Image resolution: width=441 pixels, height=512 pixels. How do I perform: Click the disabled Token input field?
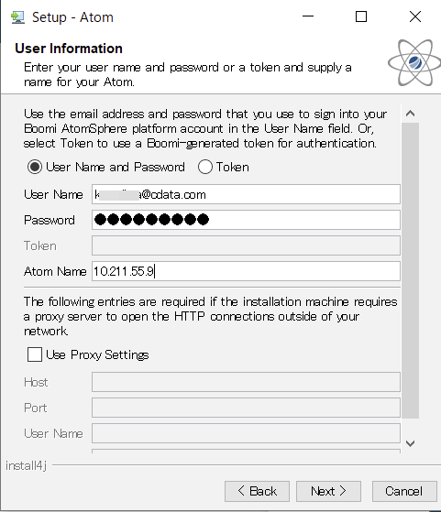(x=246, y=245)
